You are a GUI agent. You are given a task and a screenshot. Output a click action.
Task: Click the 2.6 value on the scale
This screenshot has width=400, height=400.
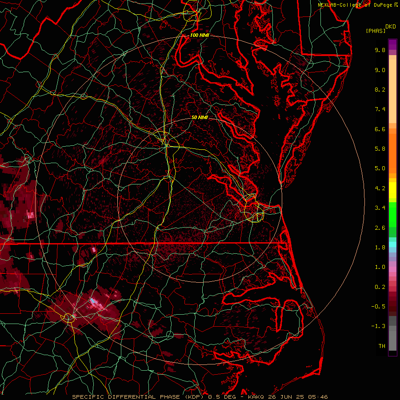380,228
